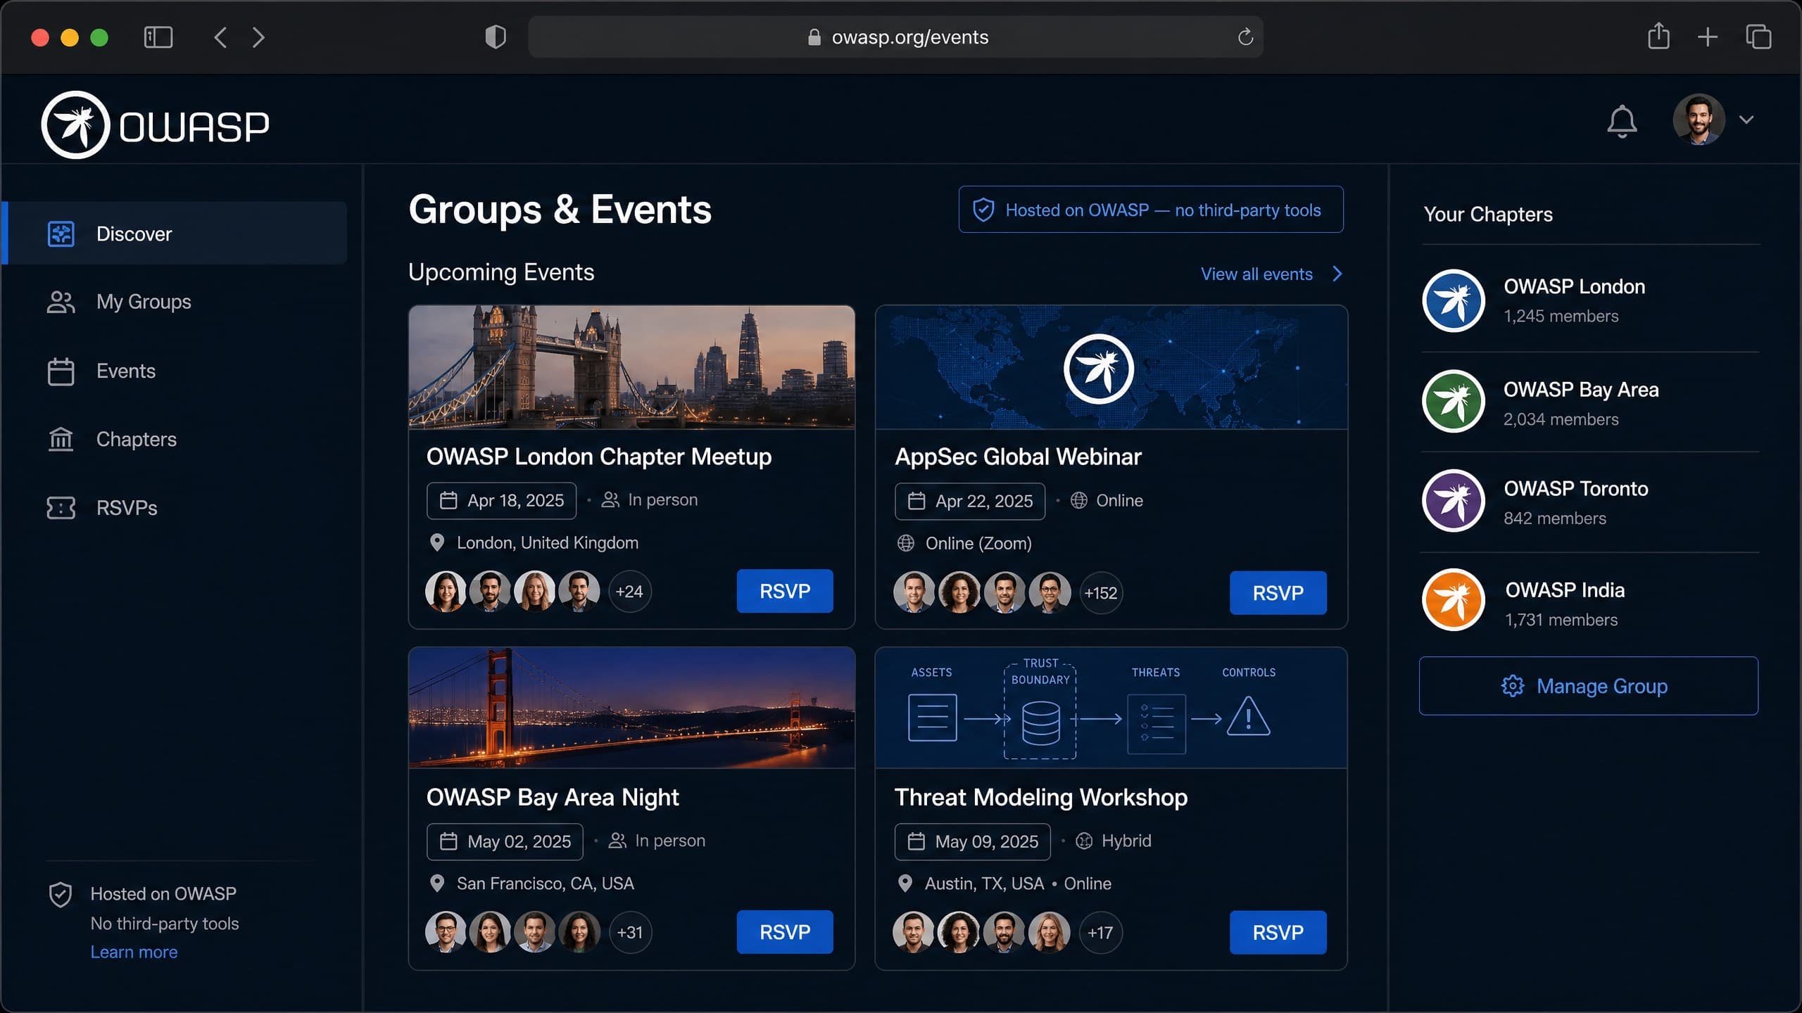Reload the page

point(1245,37)
